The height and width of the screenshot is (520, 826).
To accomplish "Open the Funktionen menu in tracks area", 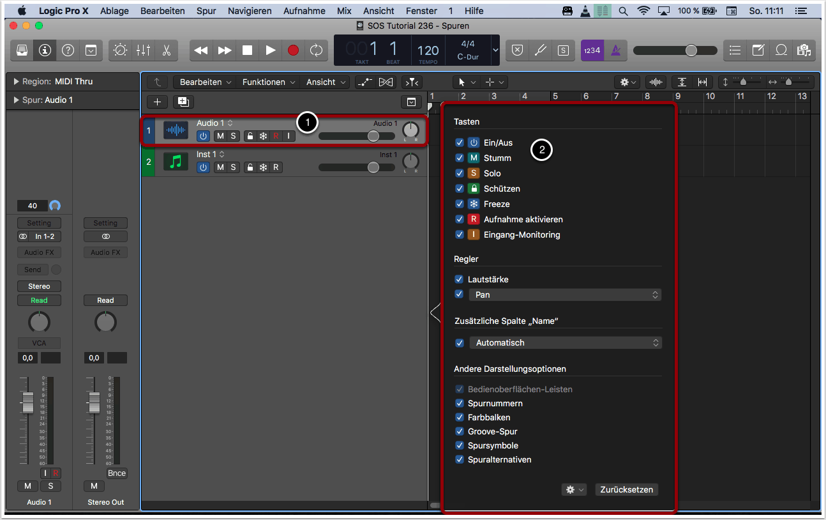I will 268,82.
